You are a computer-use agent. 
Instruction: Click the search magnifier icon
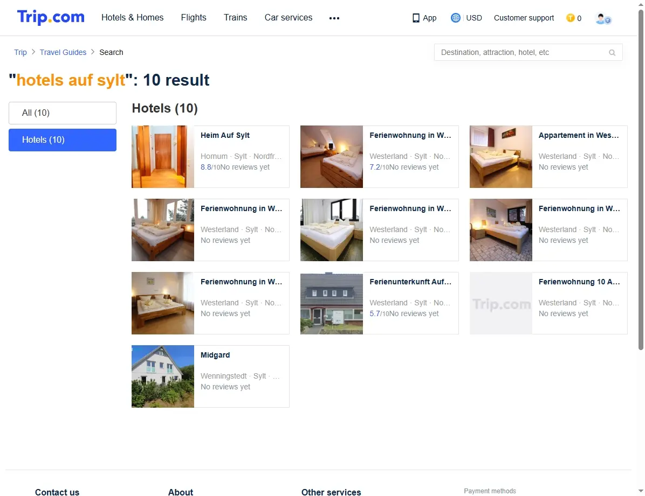pyautogui.click(x=612, y=53)
